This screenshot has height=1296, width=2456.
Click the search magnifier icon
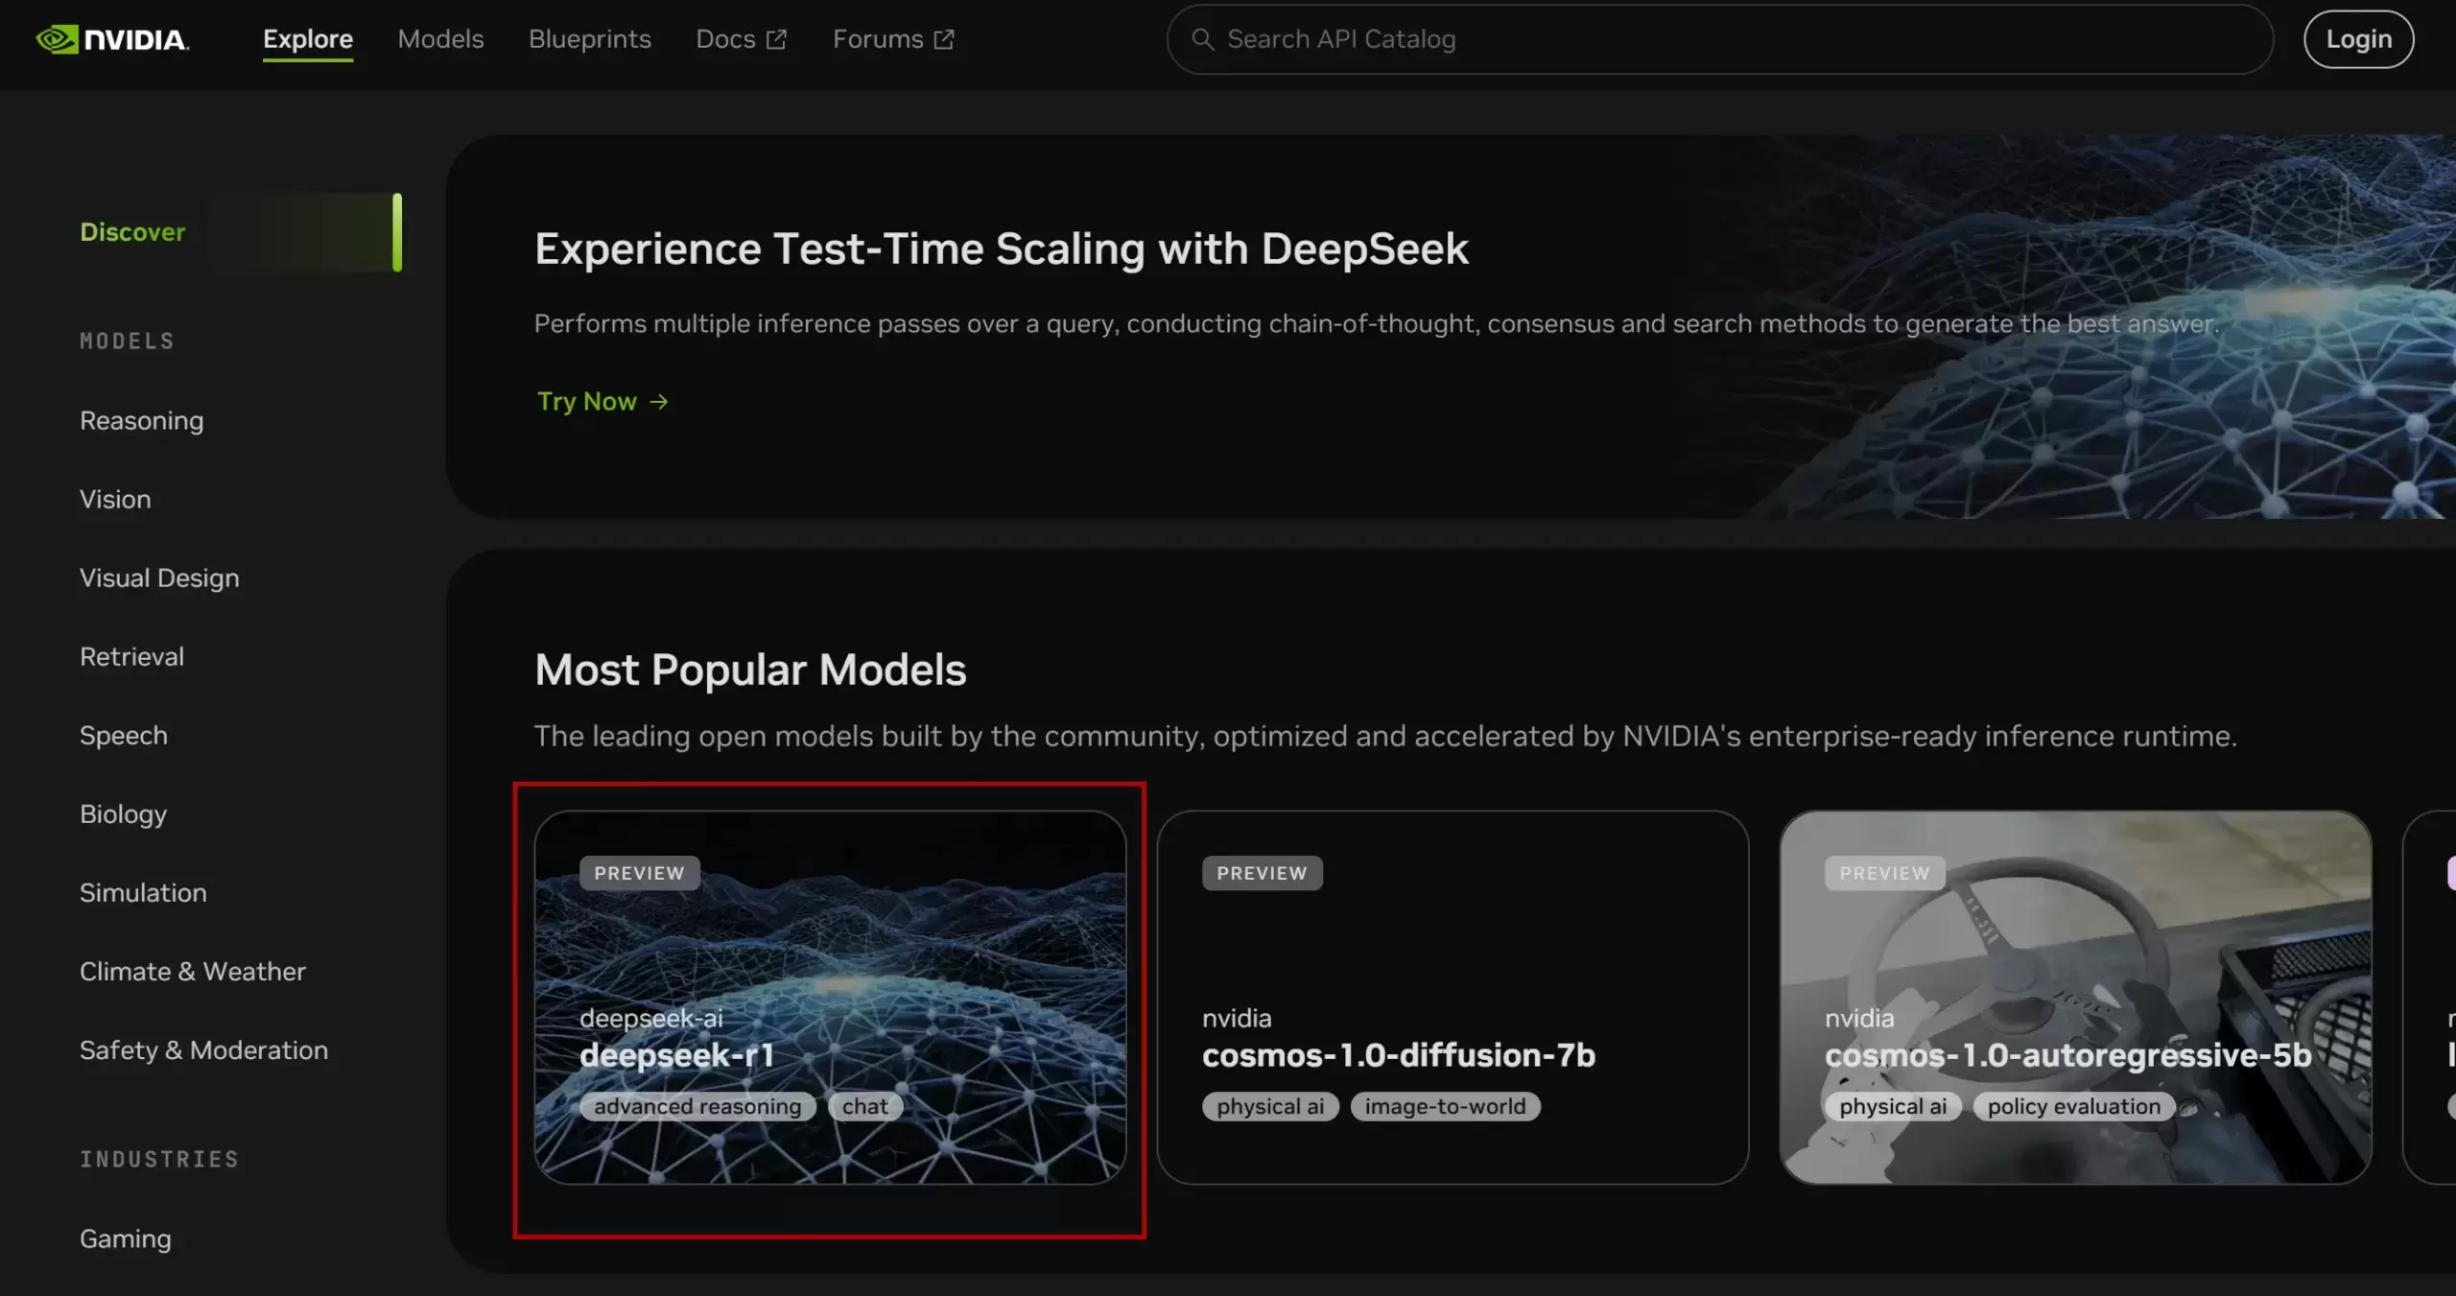1202,39
